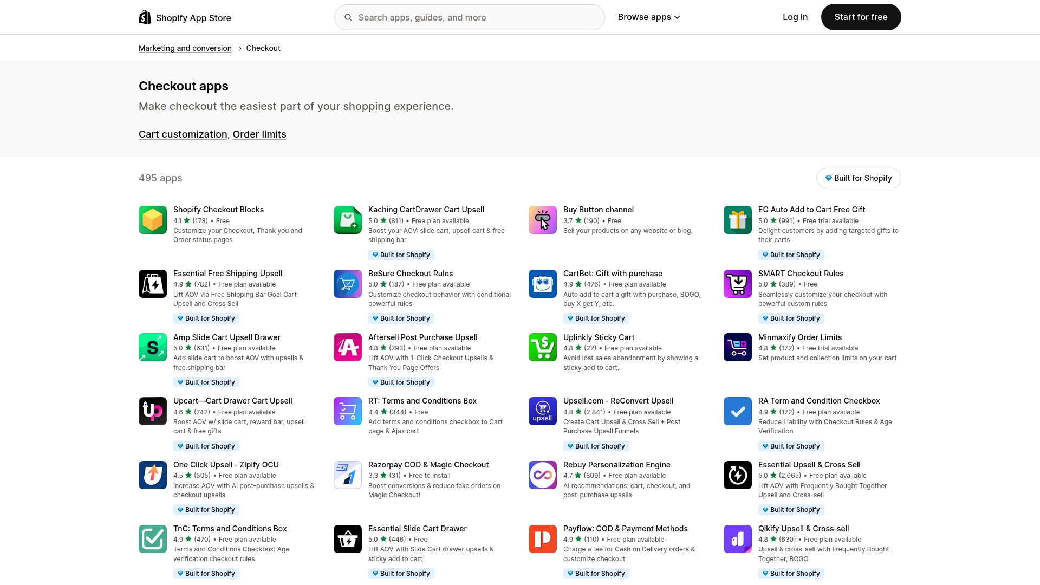Open Buy Button channel title link
The width and height of the screenshot is (1040, 585).
tap(599, 210)
